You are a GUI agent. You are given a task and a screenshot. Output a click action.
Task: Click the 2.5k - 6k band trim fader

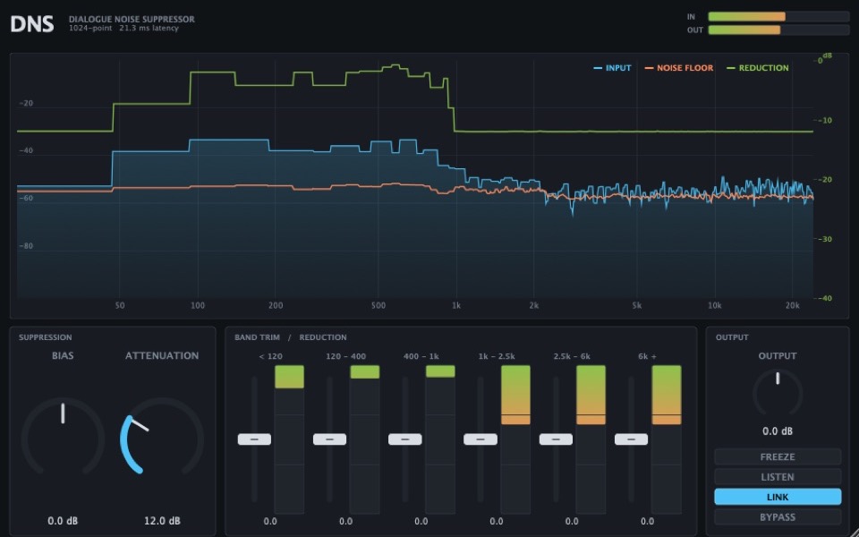point(556,439)
